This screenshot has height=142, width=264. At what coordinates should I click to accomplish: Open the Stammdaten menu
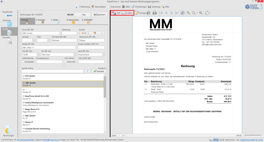pyautogui.click(x=98, y=7)
